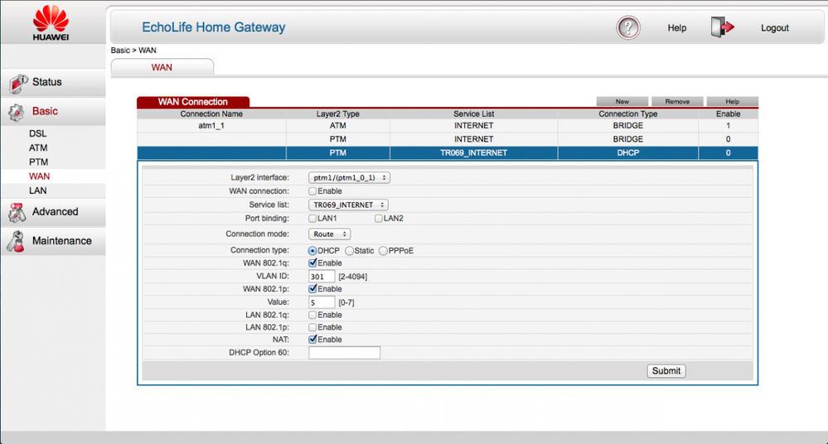
Task: Open the Connection mode dropdown
Action: pyautogui.click(x=329, y=234)
